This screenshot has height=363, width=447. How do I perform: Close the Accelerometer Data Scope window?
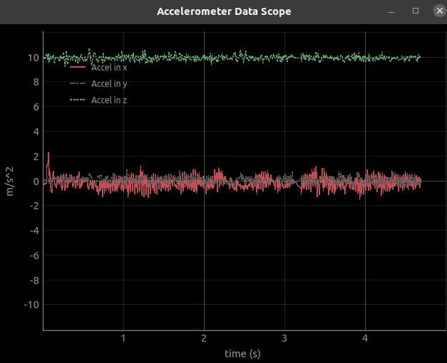click(x=440, y=11)
